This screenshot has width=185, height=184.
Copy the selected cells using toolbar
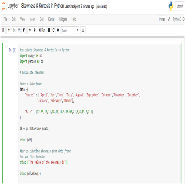(x=19, y=31)
